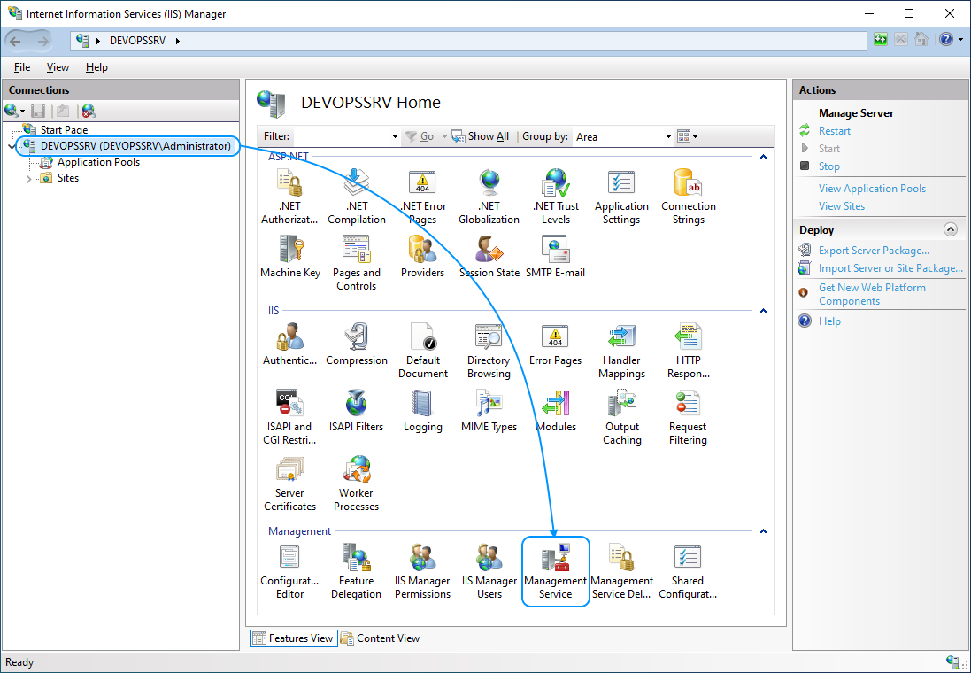Collapse the Deploy actions section

pos(950,229)
